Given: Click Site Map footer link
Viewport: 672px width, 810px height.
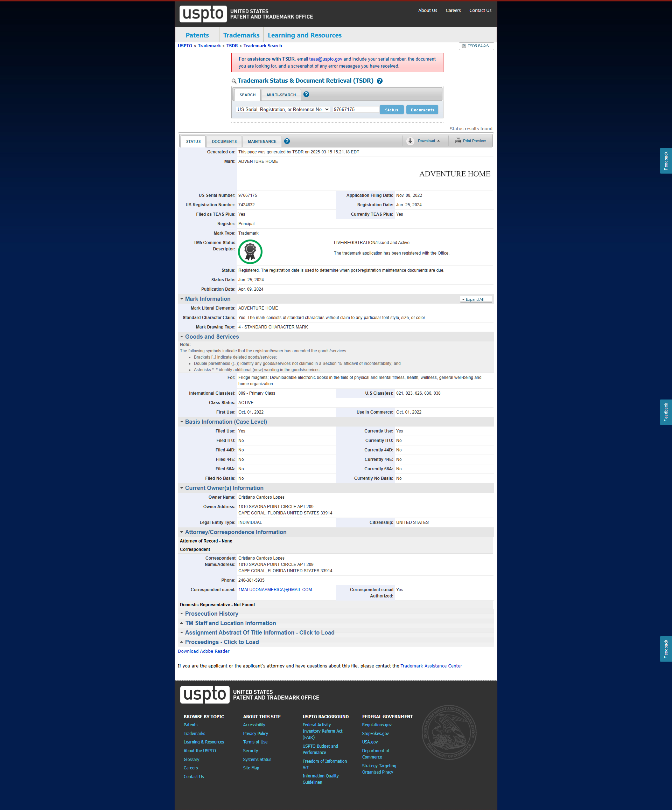Looking at the screenshot, I should coord(251,768).
